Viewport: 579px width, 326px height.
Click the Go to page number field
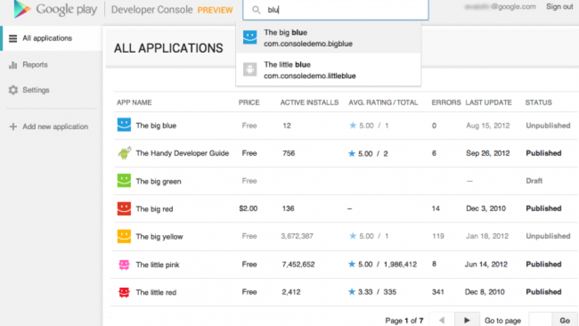pos(540,320)
